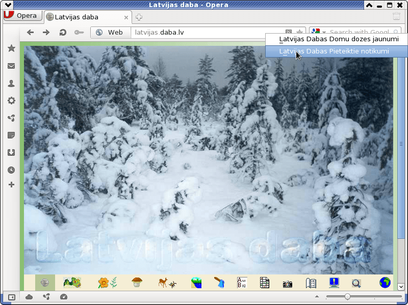The width and height of the screenshot is (408, 305).
Task: Open the Opera main menu button
Action: pyautogui.click(x=22, y=16)
